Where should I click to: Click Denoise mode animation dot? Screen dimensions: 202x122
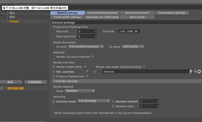click(54, 102)
